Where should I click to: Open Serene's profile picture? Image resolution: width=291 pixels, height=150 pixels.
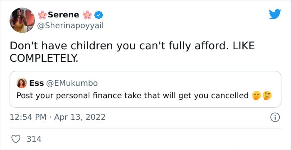pyautogui.click(x=22, y=20)
